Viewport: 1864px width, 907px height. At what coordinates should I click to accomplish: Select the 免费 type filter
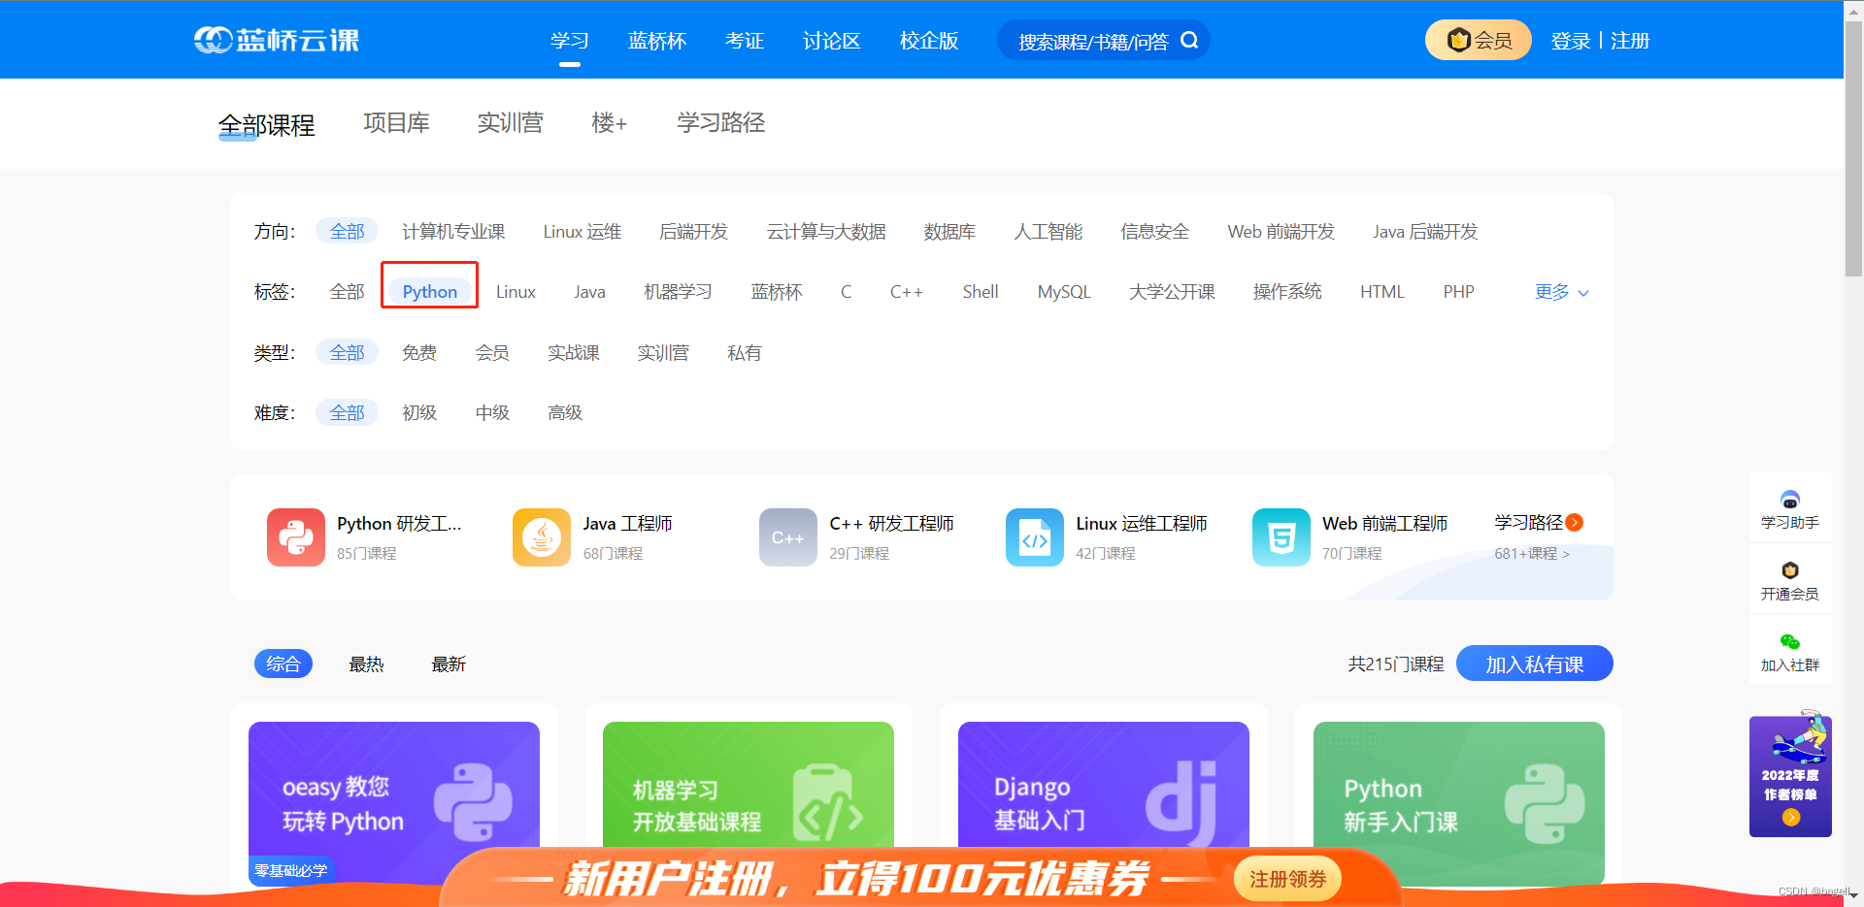pyautogui.click(x=419, y=353)
